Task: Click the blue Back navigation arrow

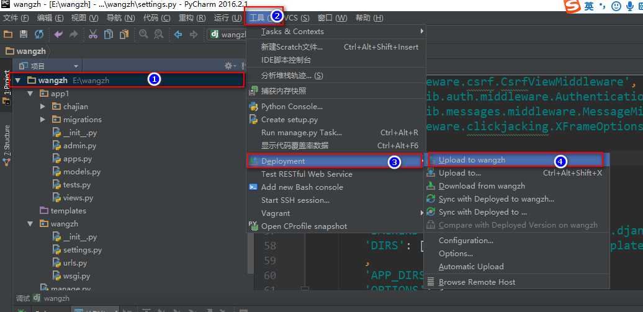Action: [178, 35]
